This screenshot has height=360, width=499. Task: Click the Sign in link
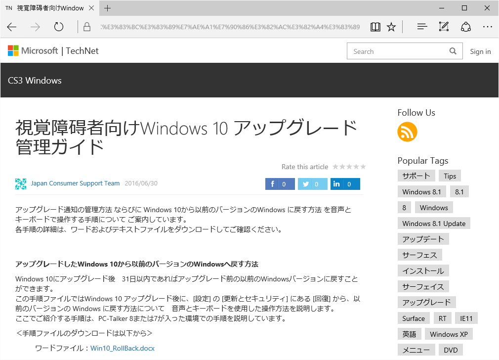480,51
